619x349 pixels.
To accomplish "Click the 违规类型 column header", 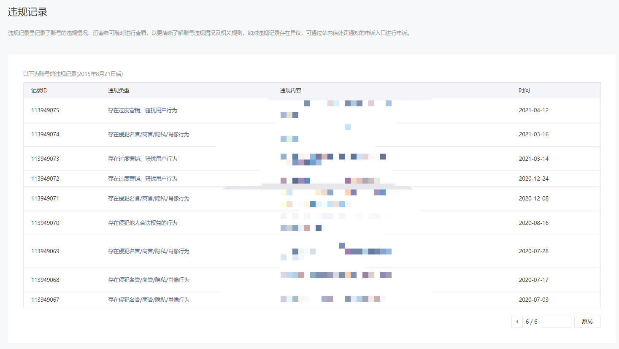I will 119,90.
